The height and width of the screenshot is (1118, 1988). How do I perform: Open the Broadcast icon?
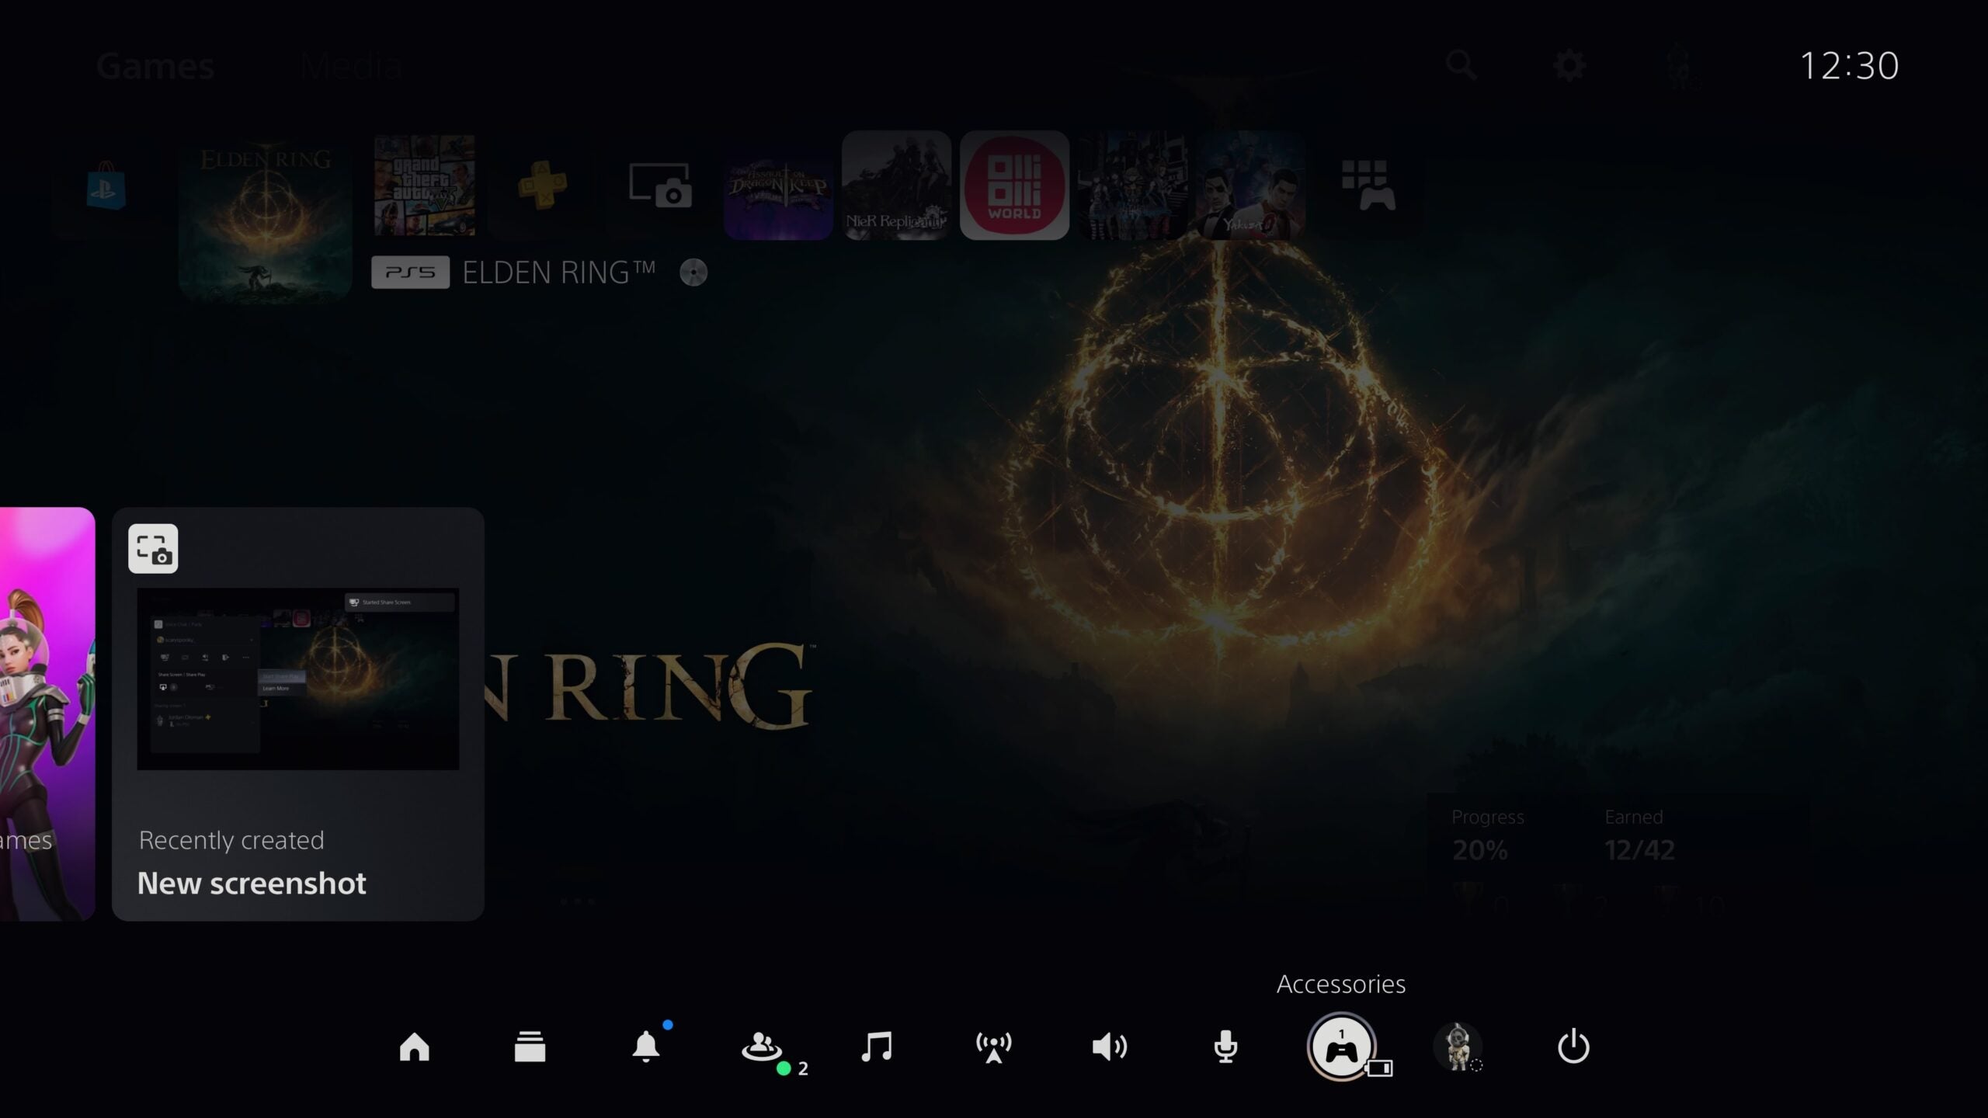(993, 1047)
